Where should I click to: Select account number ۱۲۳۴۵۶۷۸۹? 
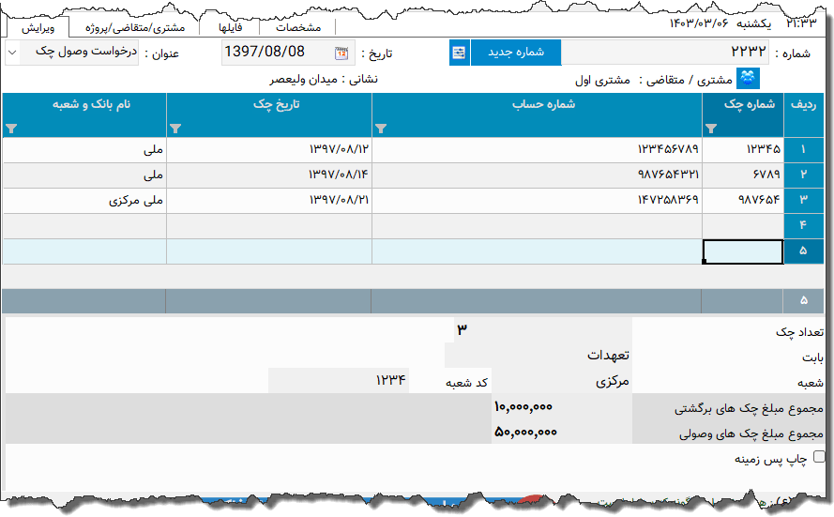click(538, 150)
